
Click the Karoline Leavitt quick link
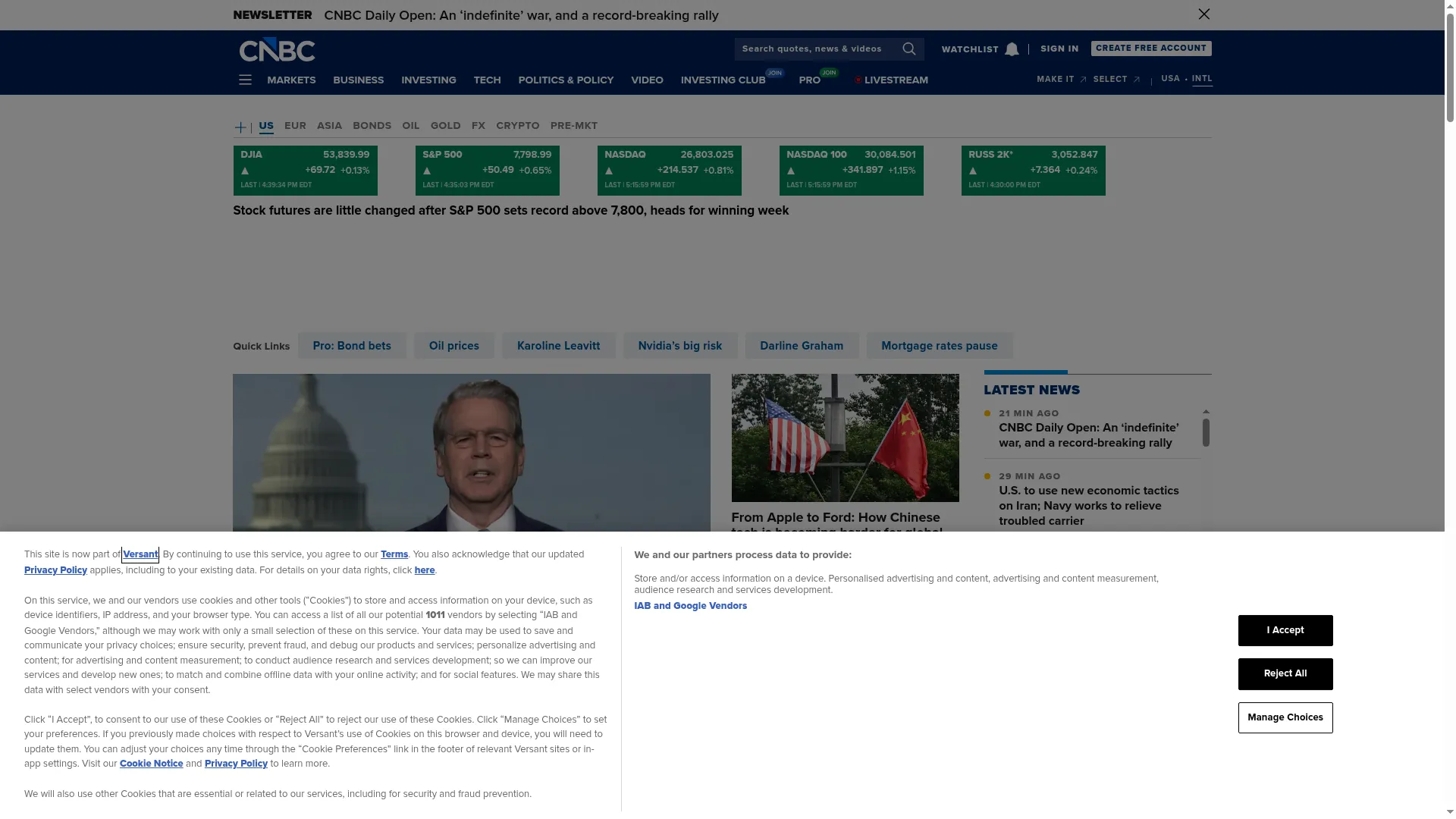tap(558, 346)
